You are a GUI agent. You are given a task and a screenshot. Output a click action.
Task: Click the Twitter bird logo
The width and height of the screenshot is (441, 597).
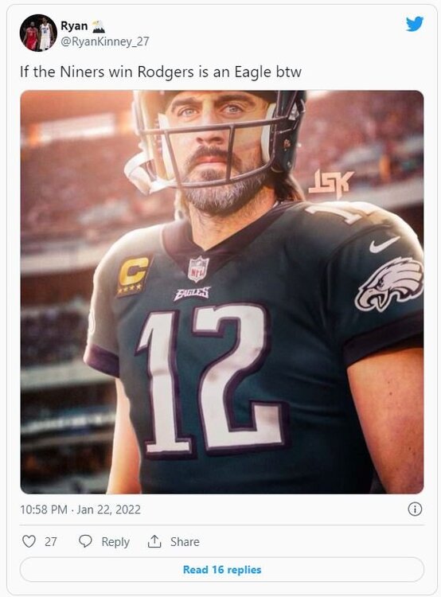pyautogui.click(x=415, y=24)
